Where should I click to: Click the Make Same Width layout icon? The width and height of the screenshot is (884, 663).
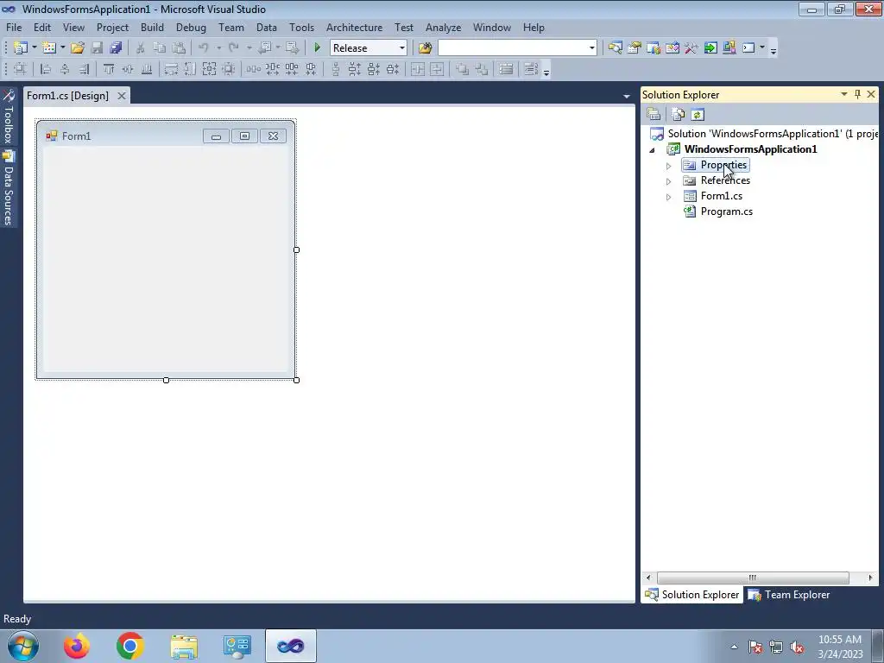pos(171,69)
